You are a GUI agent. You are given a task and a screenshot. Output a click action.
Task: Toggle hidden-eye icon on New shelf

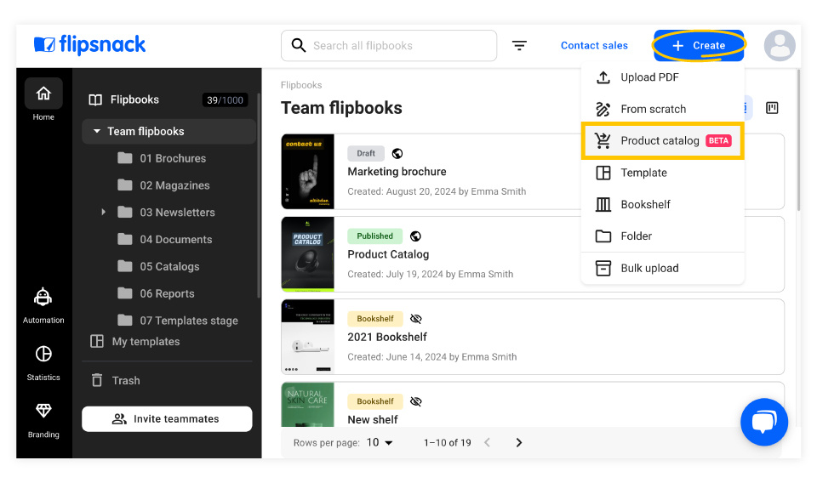coord(416,401)
